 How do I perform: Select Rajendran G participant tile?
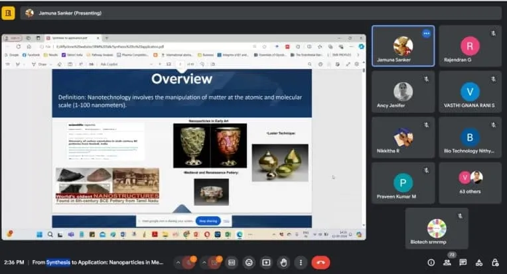(470, 46)
